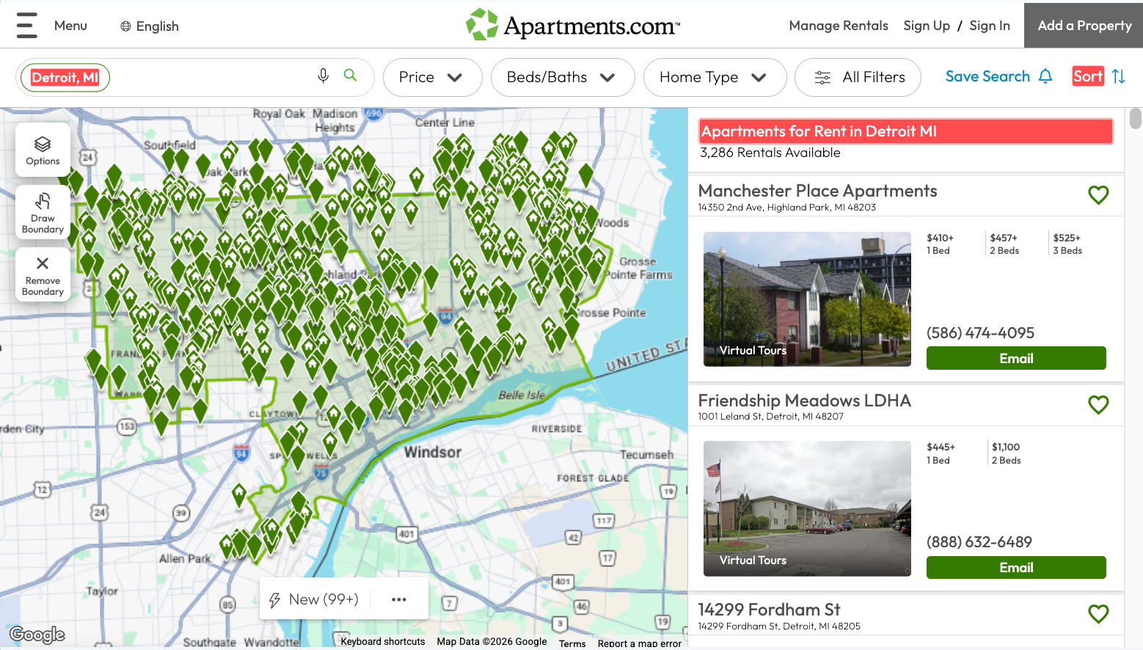Click the Save Search bell icon
This screenshot has height=650, width=1143.
(x=1046, y=76)
